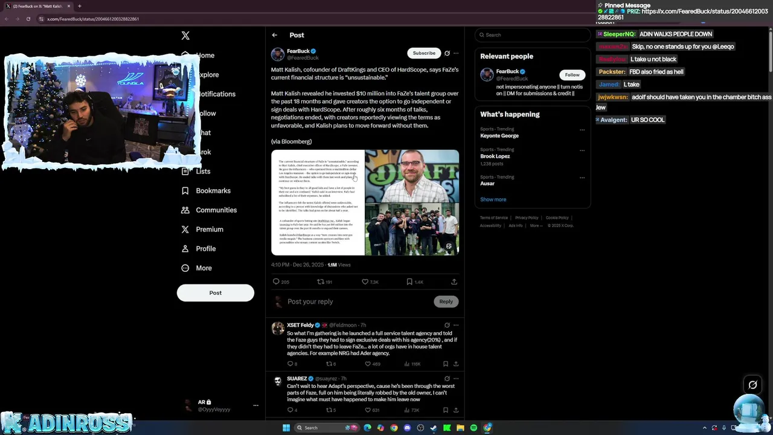773x435 pixels.
Task: Open the Bloomberg article screenshot image
Action: pyautogui.click(x=318, y=202)
